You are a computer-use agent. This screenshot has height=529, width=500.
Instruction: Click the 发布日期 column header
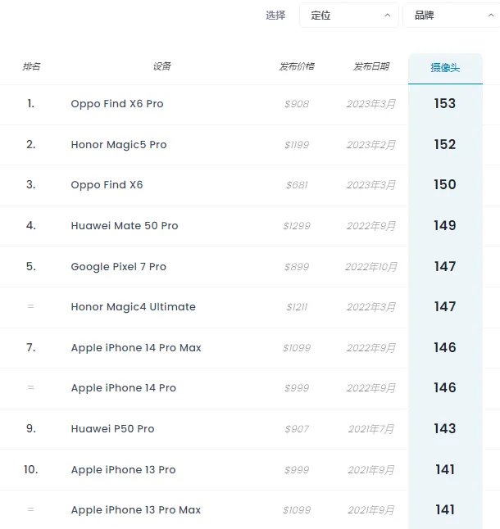click(x=371, y=66)
